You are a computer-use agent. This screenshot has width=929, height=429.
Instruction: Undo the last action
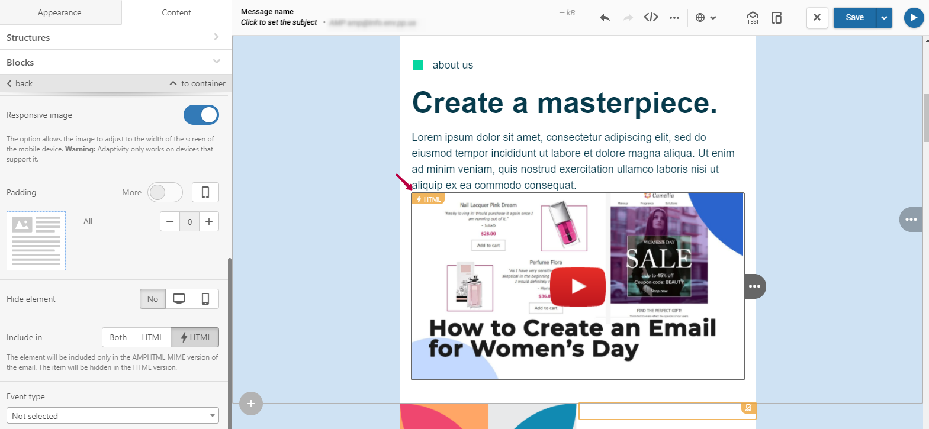click(605, 18)
